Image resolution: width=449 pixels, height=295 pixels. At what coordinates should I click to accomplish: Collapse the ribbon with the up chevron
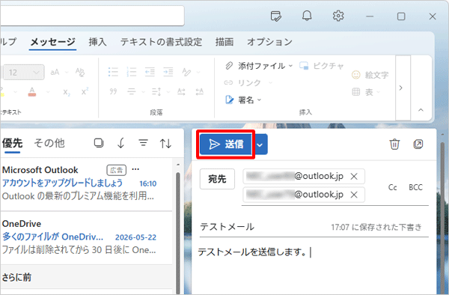[x=421, y=110]
